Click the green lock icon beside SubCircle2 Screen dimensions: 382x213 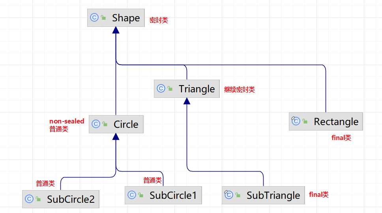click(x=38, y=199)
